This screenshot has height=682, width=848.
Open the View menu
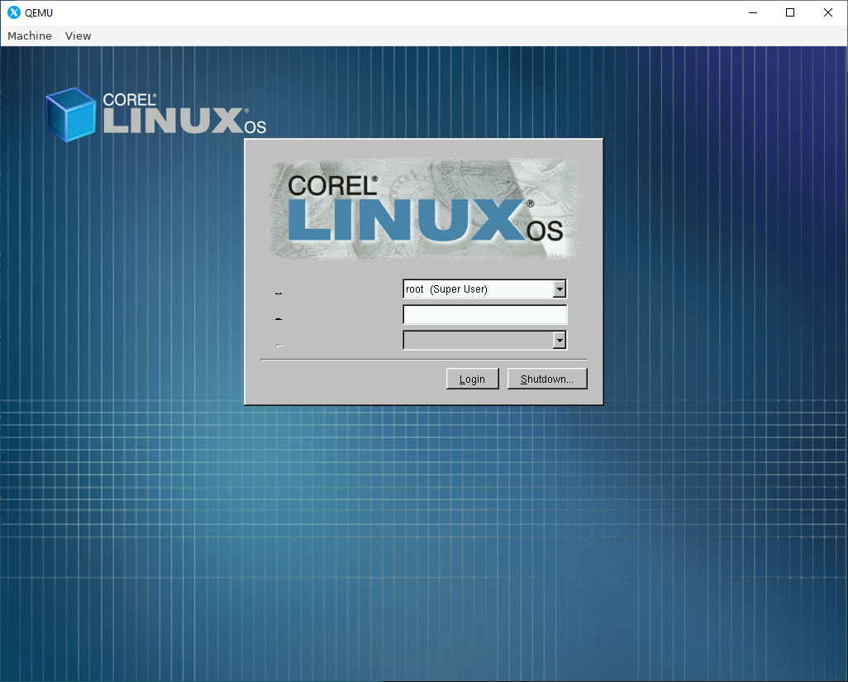[x=78, y=36]
